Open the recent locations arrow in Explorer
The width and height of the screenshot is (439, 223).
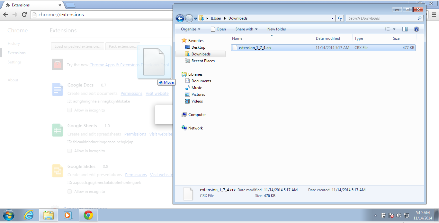coord(195,19)
